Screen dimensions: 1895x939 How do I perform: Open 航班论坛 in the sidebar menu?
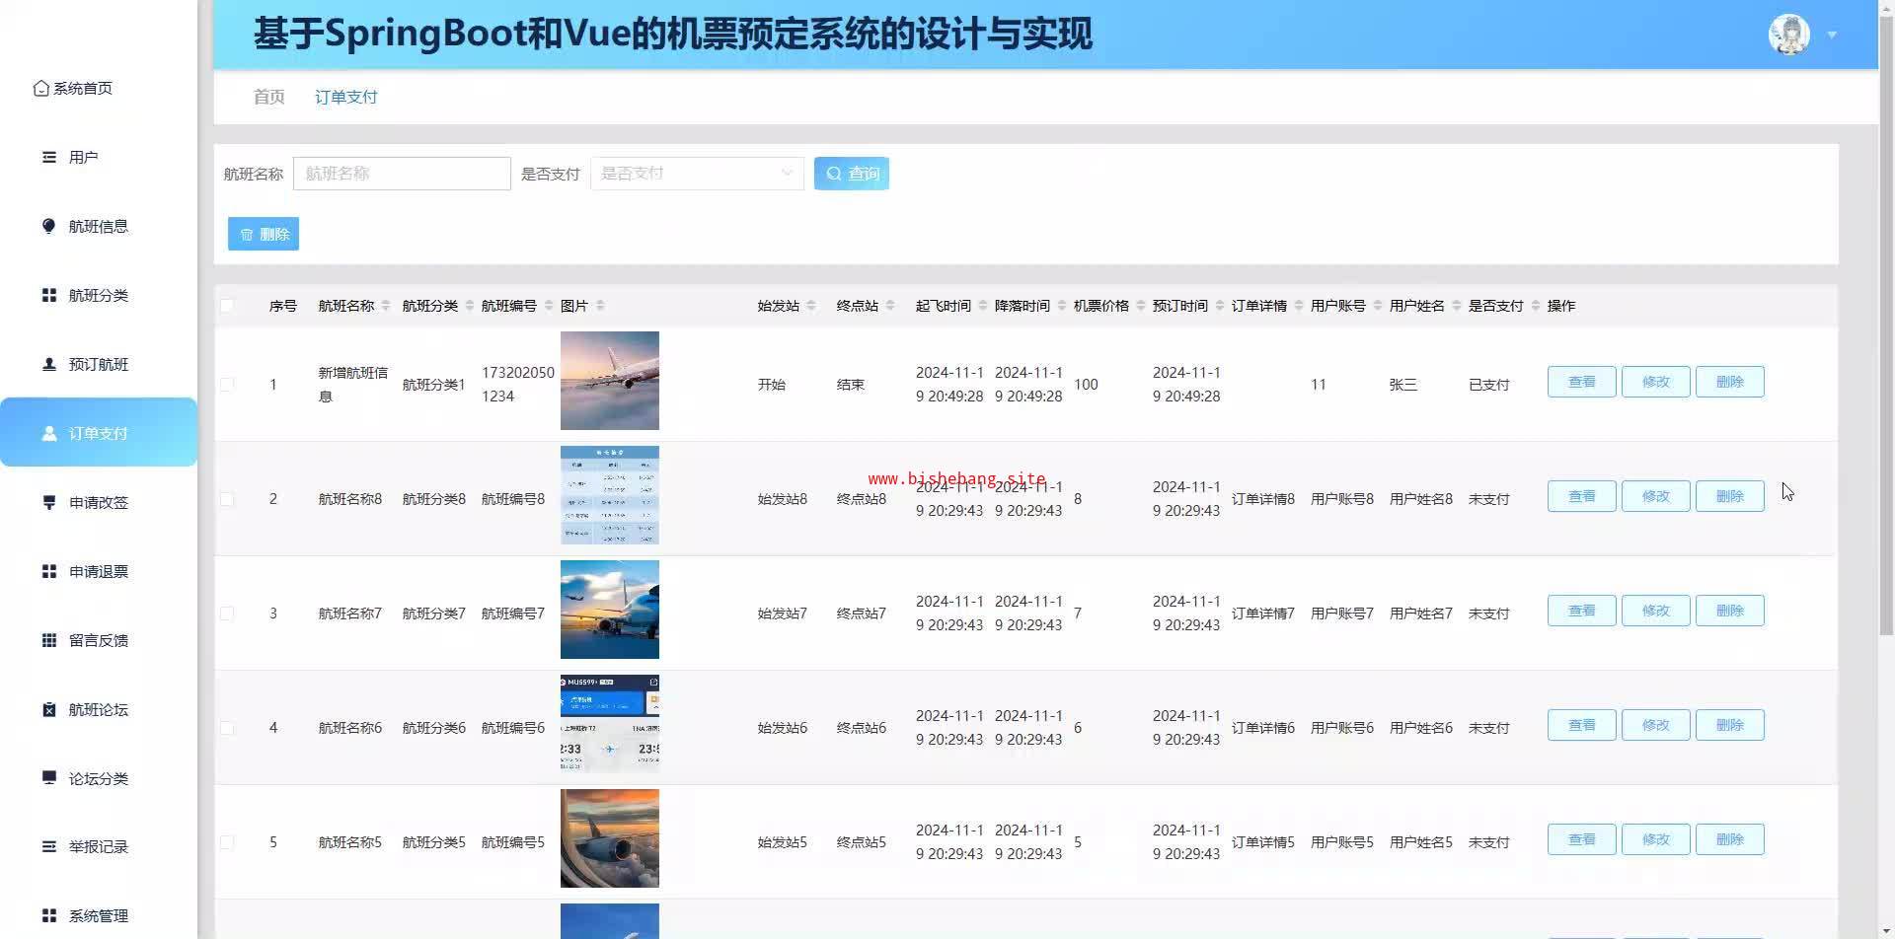[98, 709]
